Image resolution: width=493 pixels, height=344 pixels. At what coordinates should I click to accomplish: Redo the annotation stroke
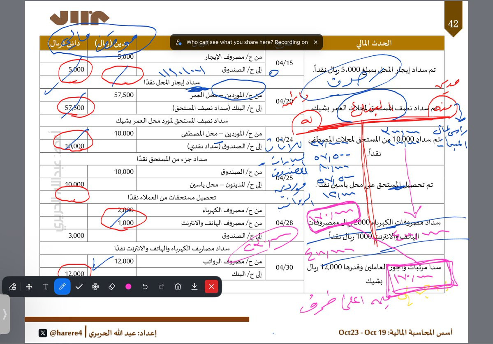click(161, 287)
